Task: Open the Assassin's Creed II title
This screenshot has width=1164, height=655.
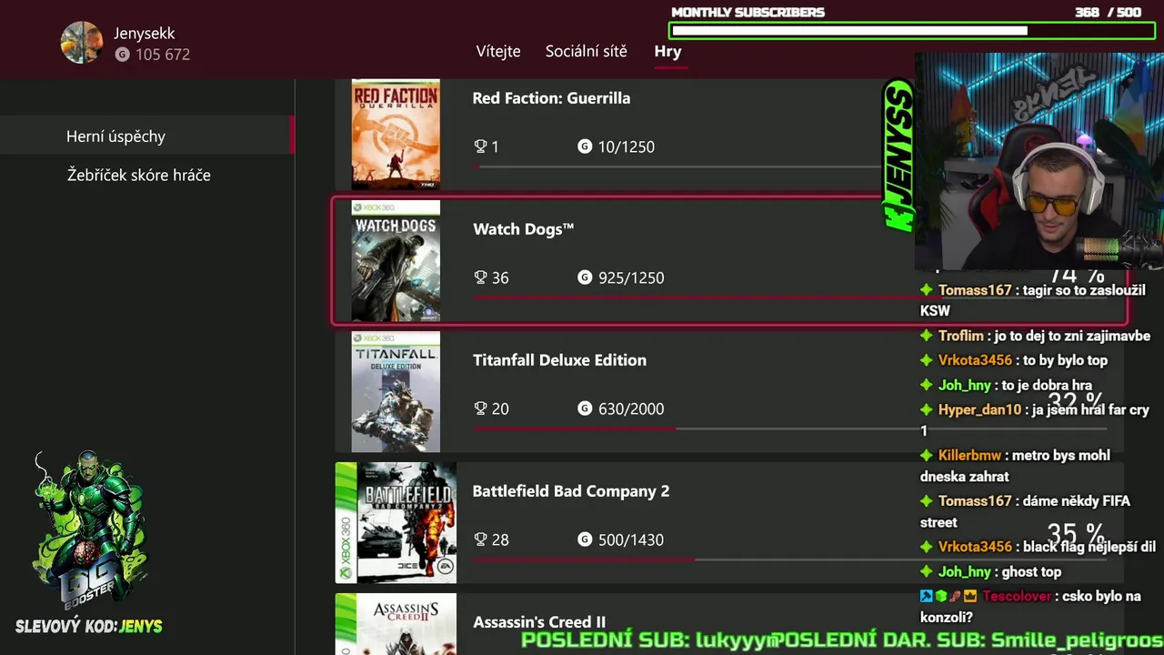Action: (539, 622)
